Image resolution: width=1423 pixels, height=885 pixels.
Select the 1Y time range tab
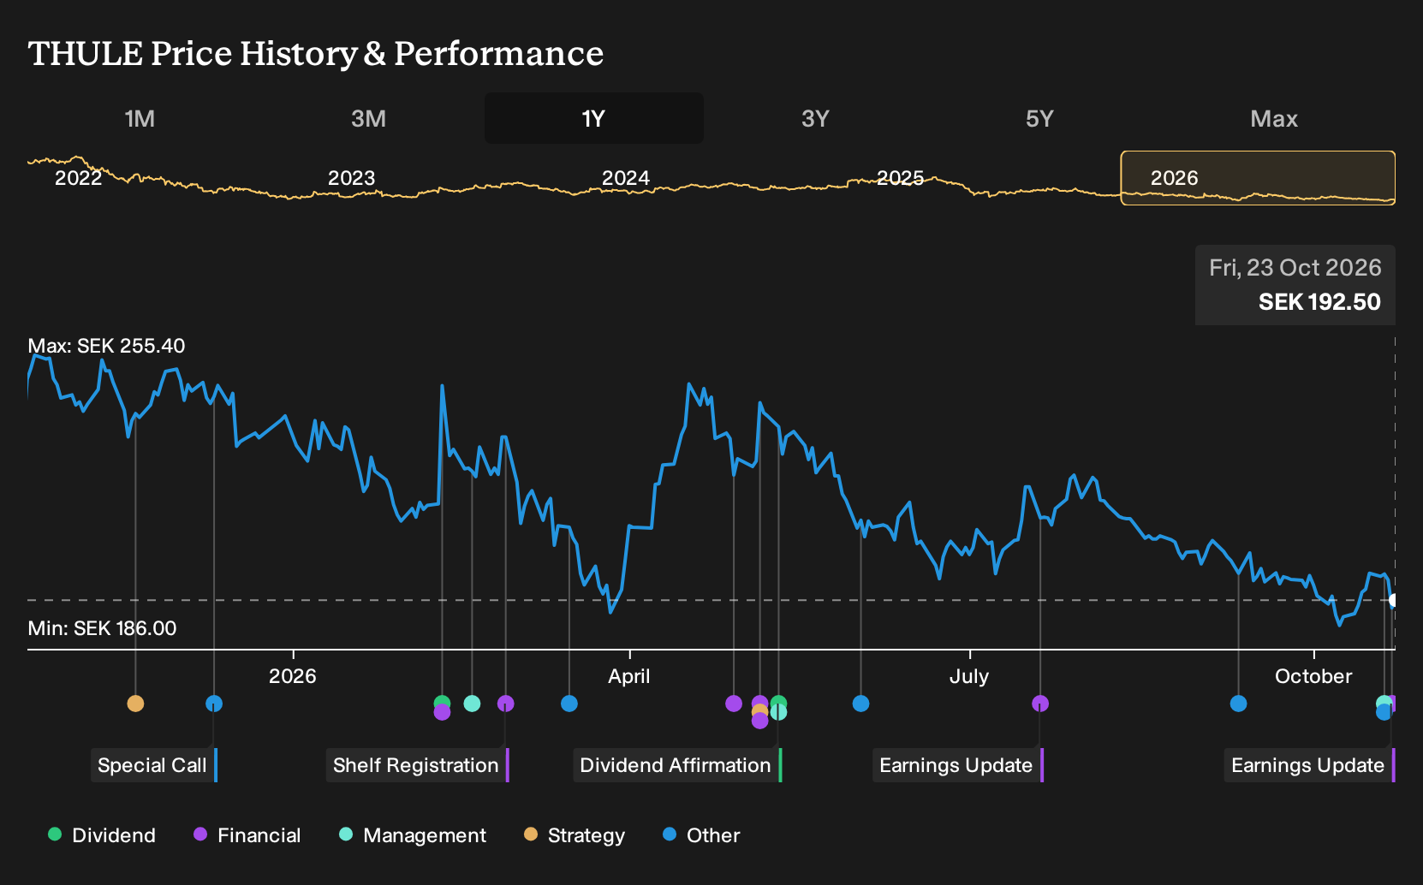tap(593, 118)
